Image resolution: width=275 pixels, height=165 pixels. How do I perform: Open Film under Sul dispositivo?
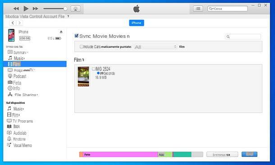click(x=13, y=115)
